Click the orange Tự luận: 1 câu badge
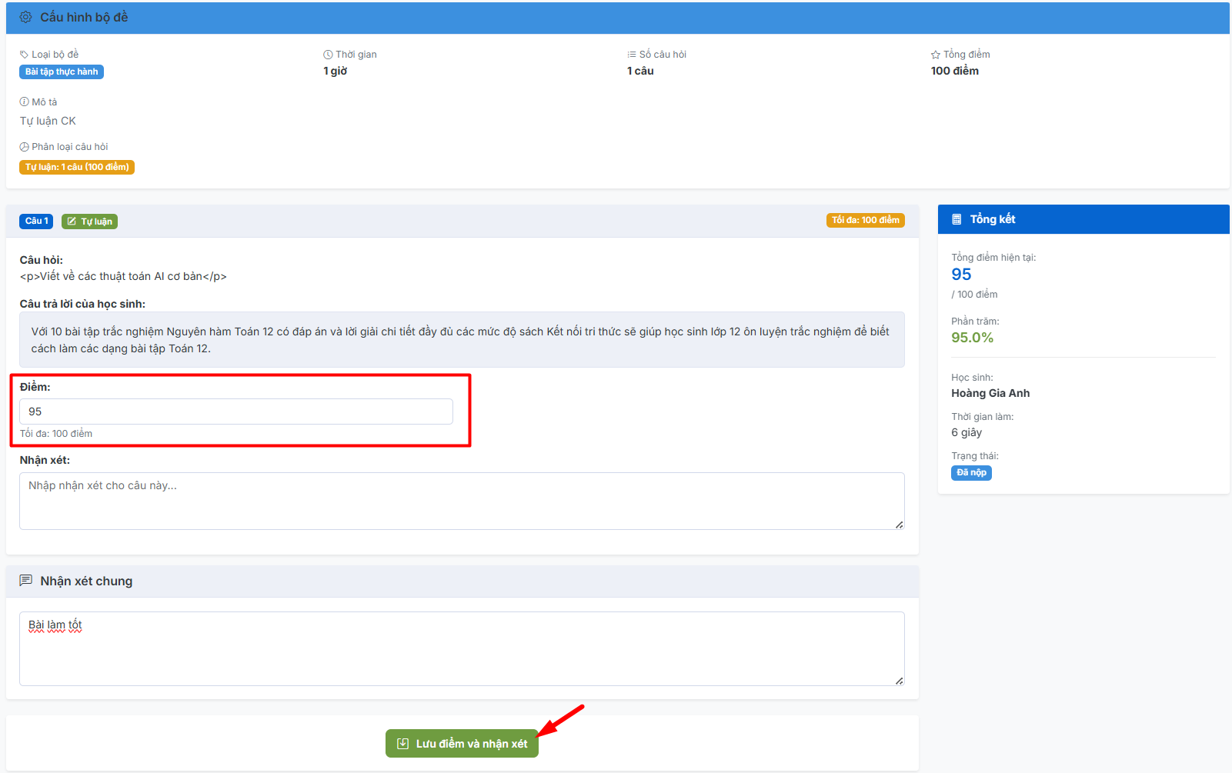This screenshot has width=1232, height=773. pyautogui.click(x=77, y=167)
